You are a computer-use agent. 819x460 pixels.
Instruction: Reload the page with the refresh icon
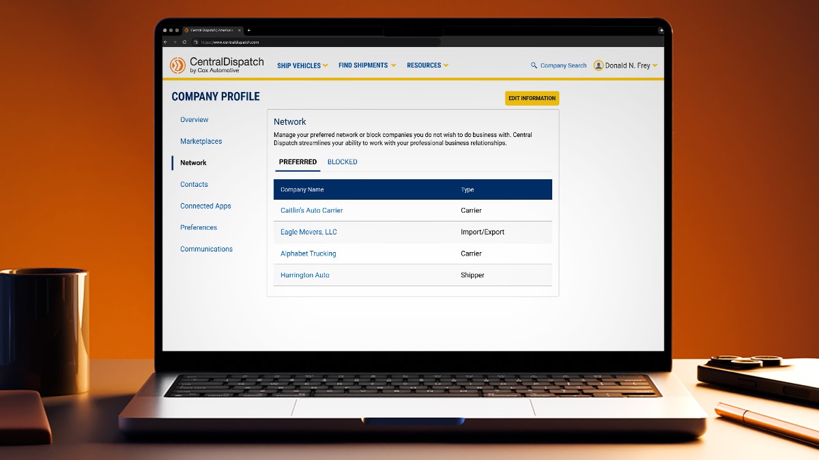coord(184,42)
